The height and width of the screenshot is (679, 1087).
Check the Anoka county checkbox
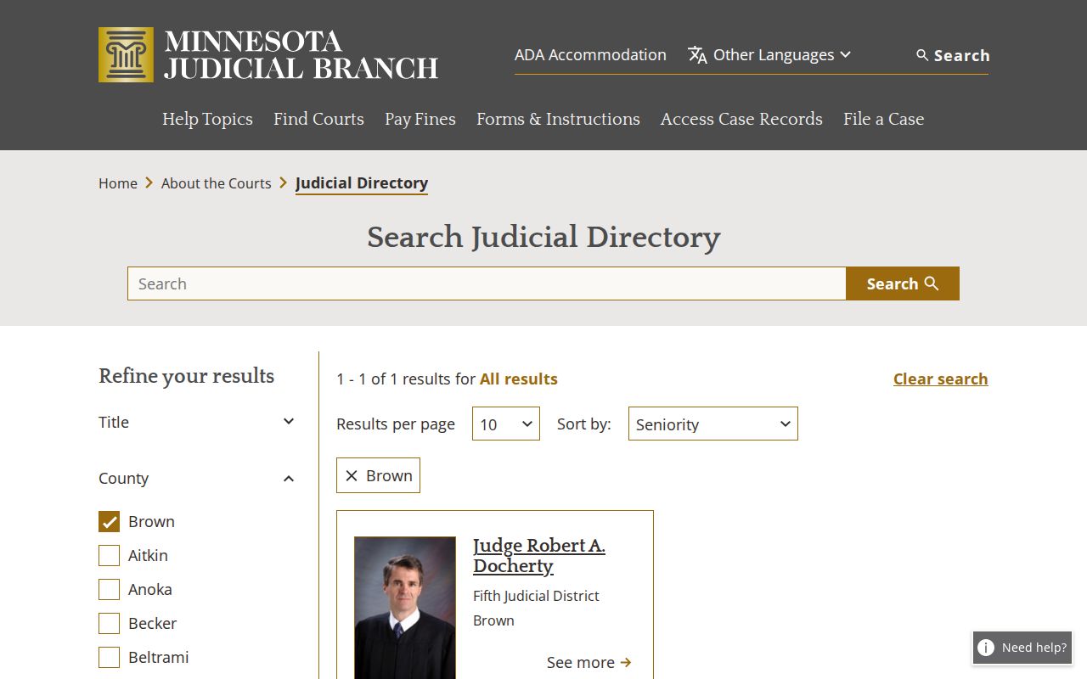(109, 590)
